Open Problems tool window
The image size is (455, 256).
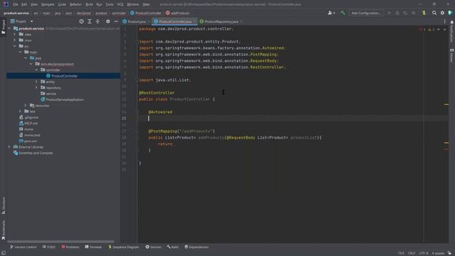point(70,247)
